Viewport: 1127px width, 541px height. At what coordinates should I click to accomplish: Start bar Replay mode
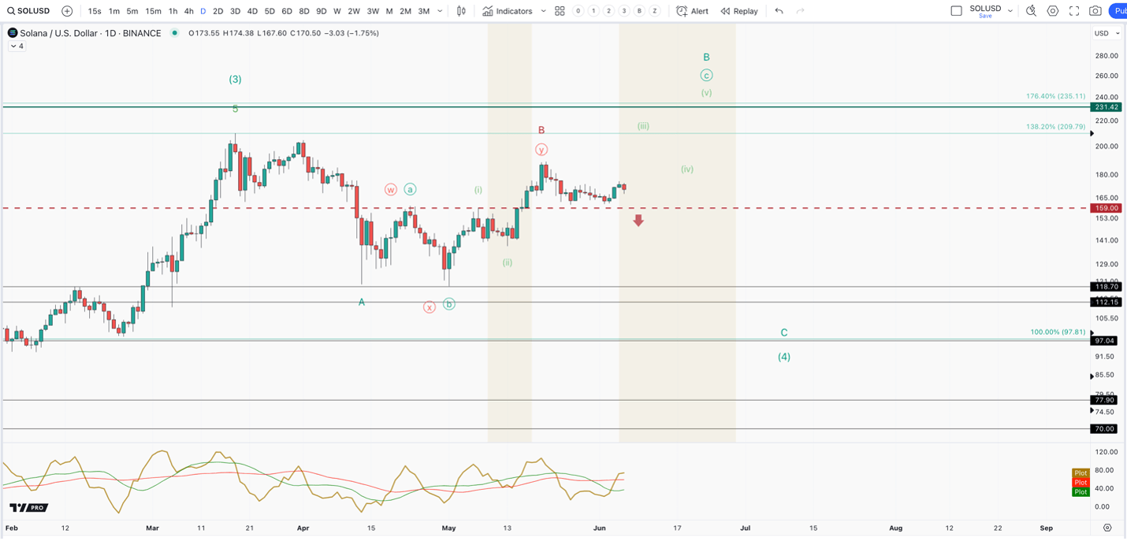click(738, 11)
